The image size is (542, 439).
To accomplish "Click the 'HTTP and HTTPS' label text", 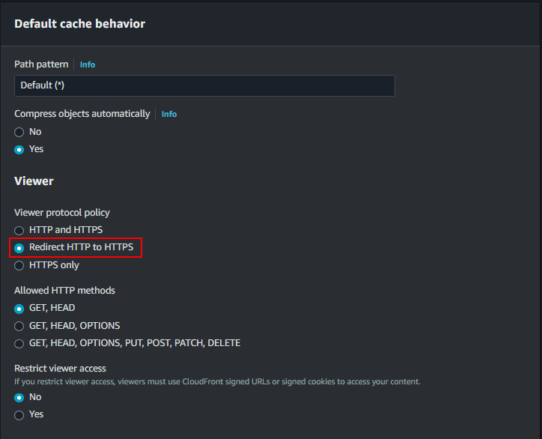I will click(x=66, y=230).
